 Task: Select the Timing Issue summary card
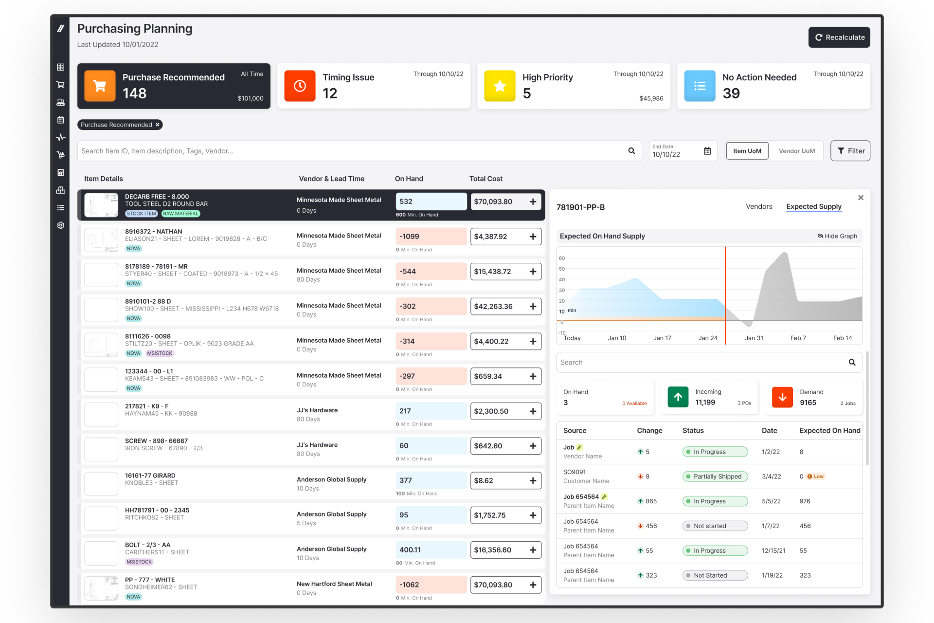pos(373,86)
